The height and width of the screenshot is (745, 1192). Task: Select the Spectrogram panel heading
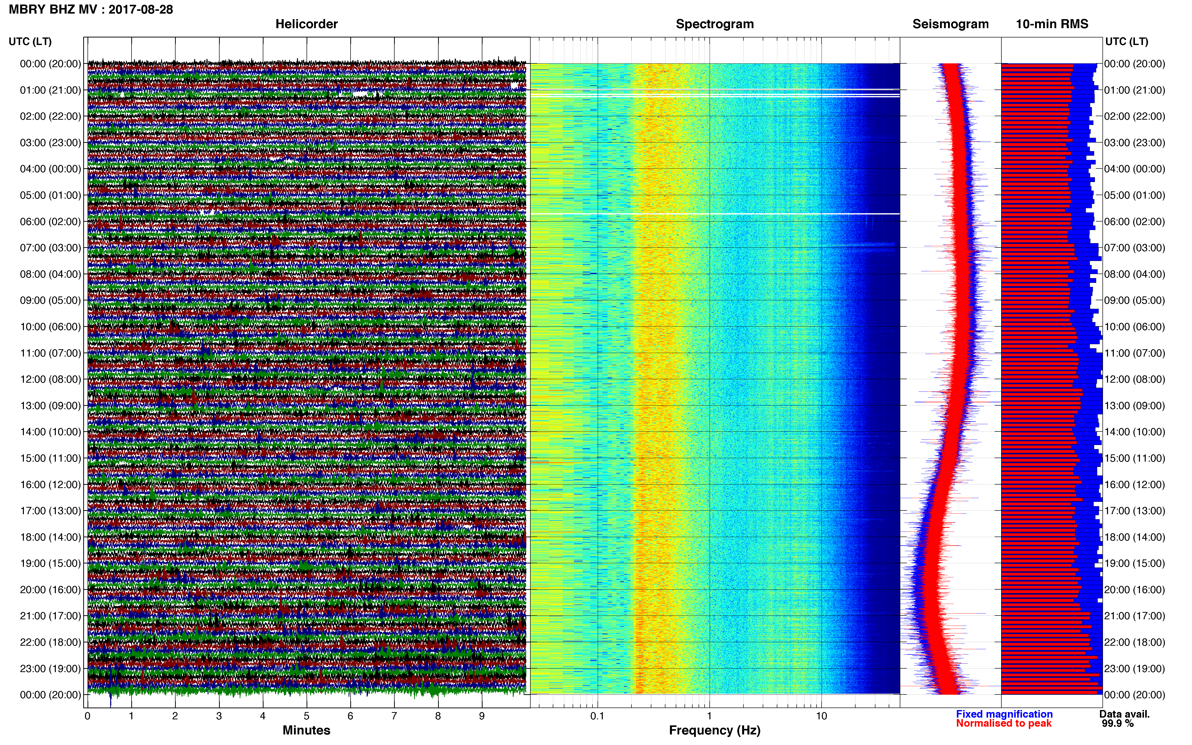714,24
